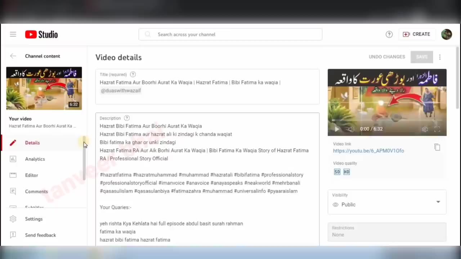Open the more options three-dot menu

[440, 57]
